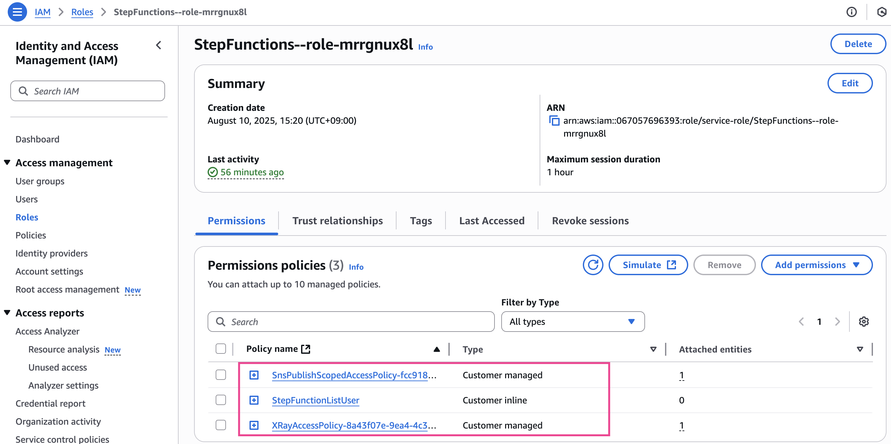Check the StepFunctionListUser row checkbox
The height and width of the screenshot is (444, 891).
[x=221, y=400]
